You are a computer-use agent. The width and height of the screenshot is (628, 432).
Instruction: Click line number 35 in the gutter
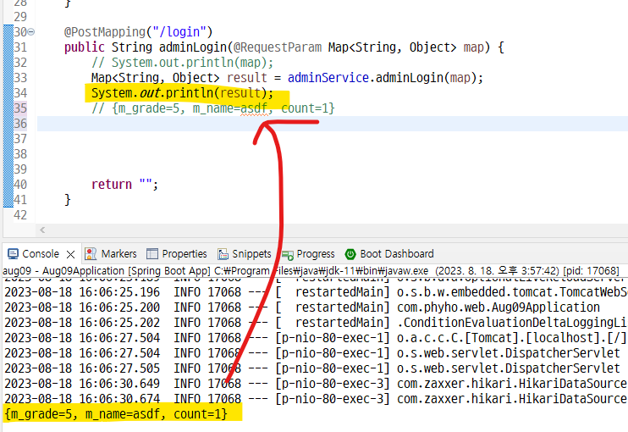20,108
